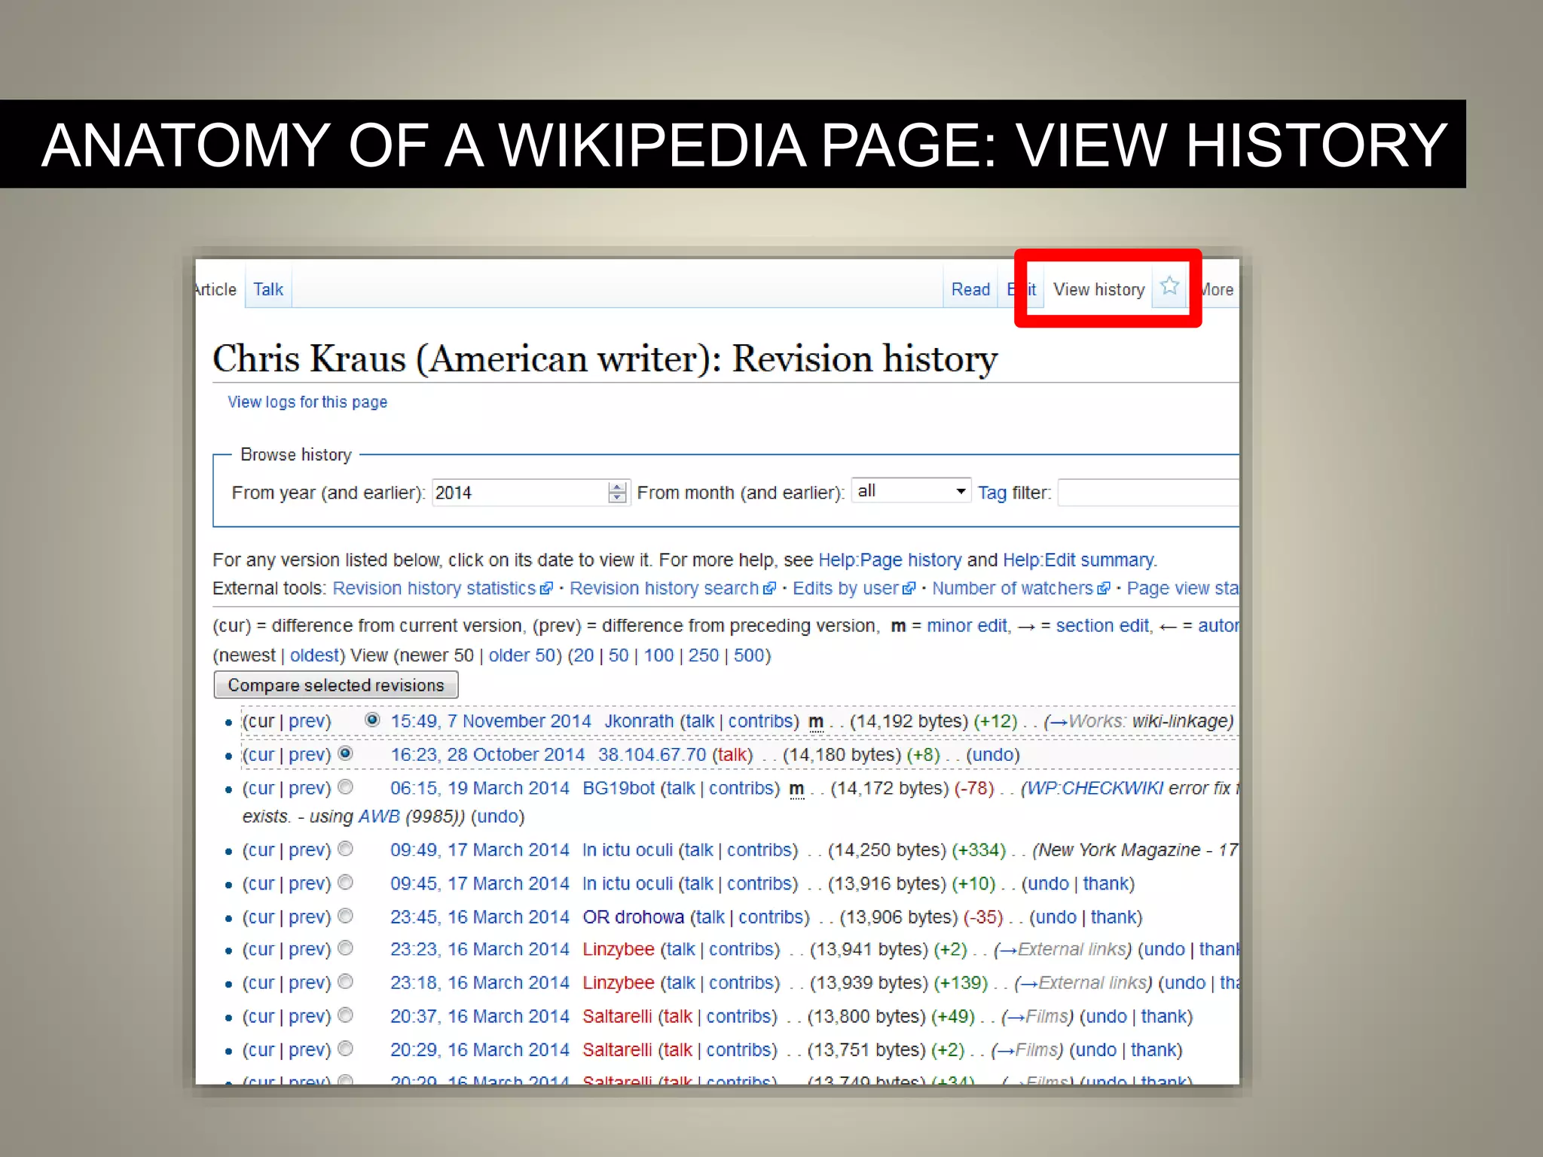This screenshot has width=1543, height=1157.
Task: Select radio button for 23:18, 16 March revision
Action: click(346, 981)
